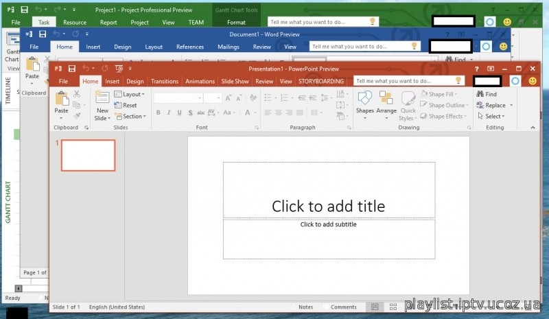The image size is (549, 319).
Task: Open Ribbon Display Options in PowerPoint
Action: [x=491, y=69]
